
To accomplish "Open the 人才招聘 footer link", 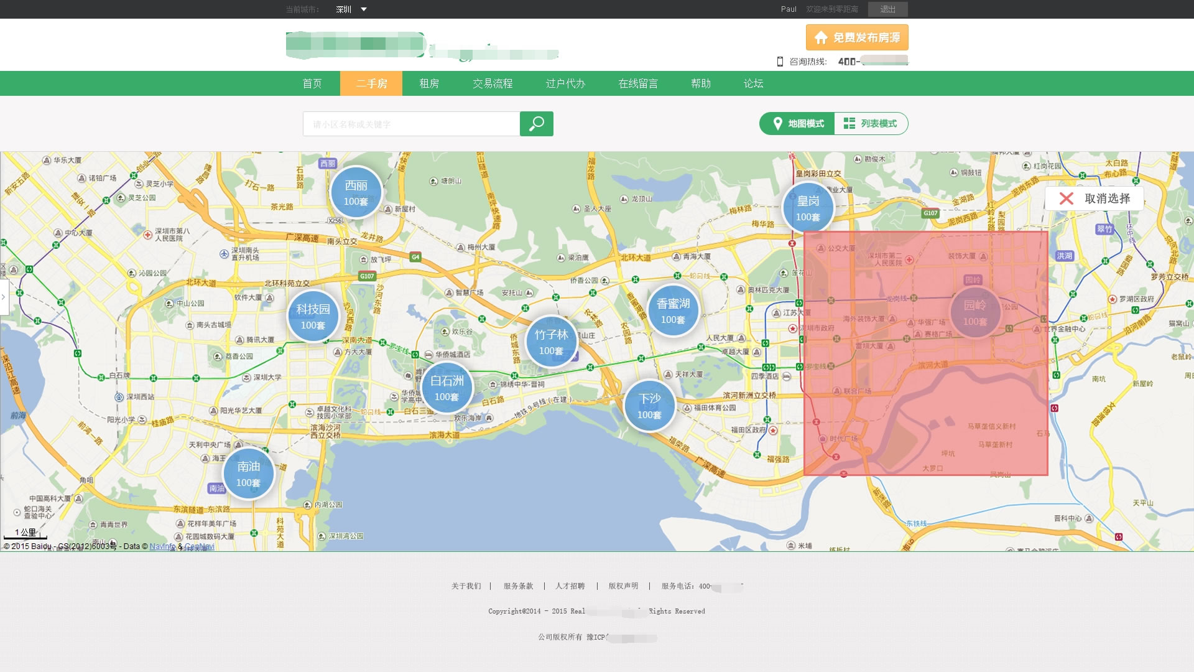I will (x=570, y=586).
